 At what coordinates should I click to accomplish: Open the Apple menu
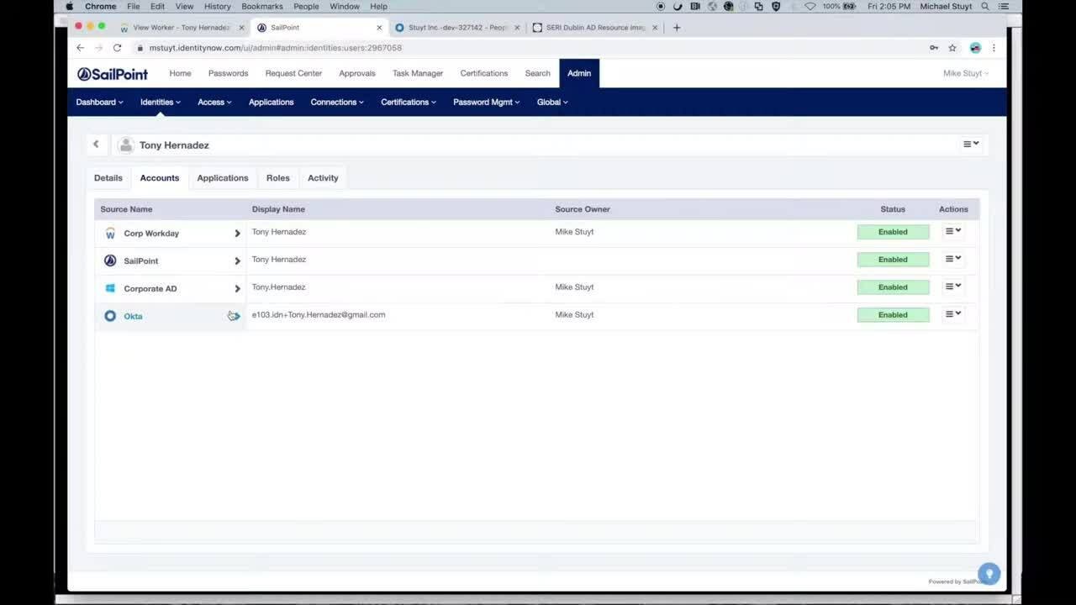[70, 6]
